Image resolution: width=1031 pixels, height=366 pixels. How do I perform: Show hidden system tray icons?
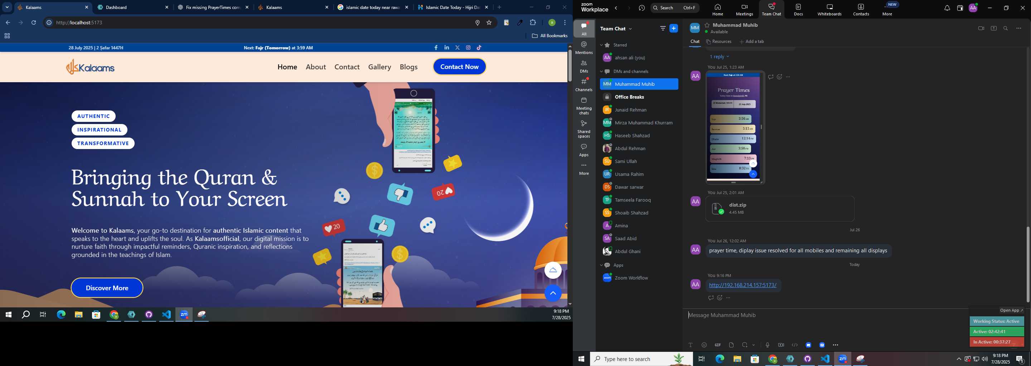pyautogui.click(x=959, y=359)
